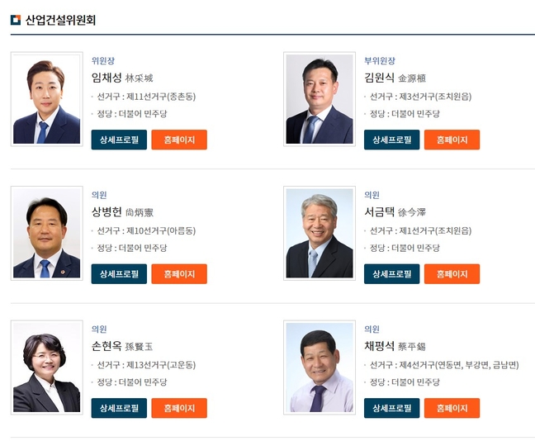This screenshot has height=441, width=535.
Task: Open 상병헌's 홈페이지 button
Action: [179, 274]
